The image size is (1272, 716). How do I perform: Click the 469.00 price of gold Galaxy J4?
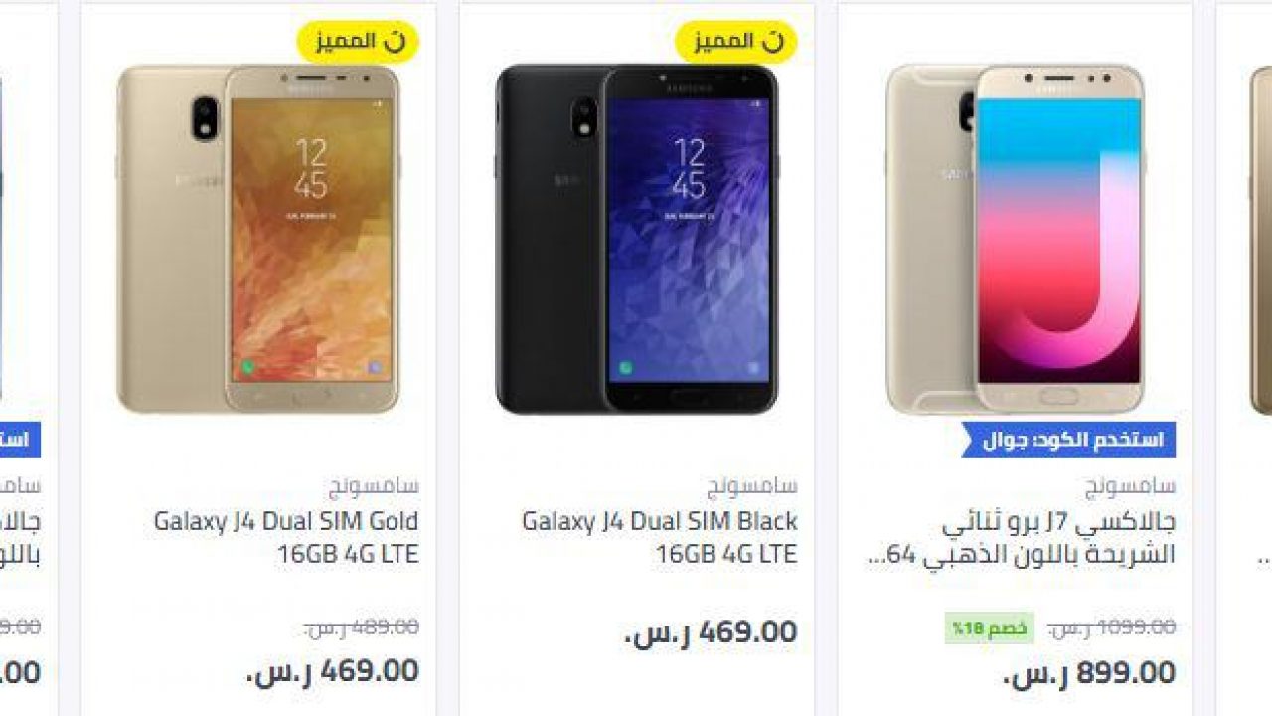point(333,671)
